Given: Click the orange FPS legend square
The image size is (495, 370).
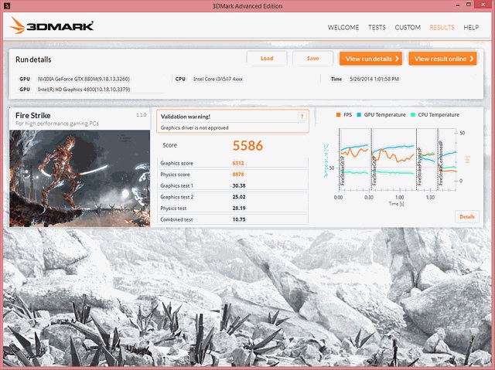Looking at the screenshot, I should point(339,115).
